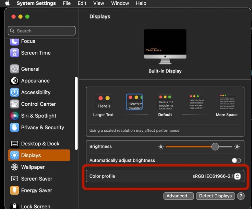Select the Screen Saver icon
This screenshot has height=209, width=252.
[14, 179]
